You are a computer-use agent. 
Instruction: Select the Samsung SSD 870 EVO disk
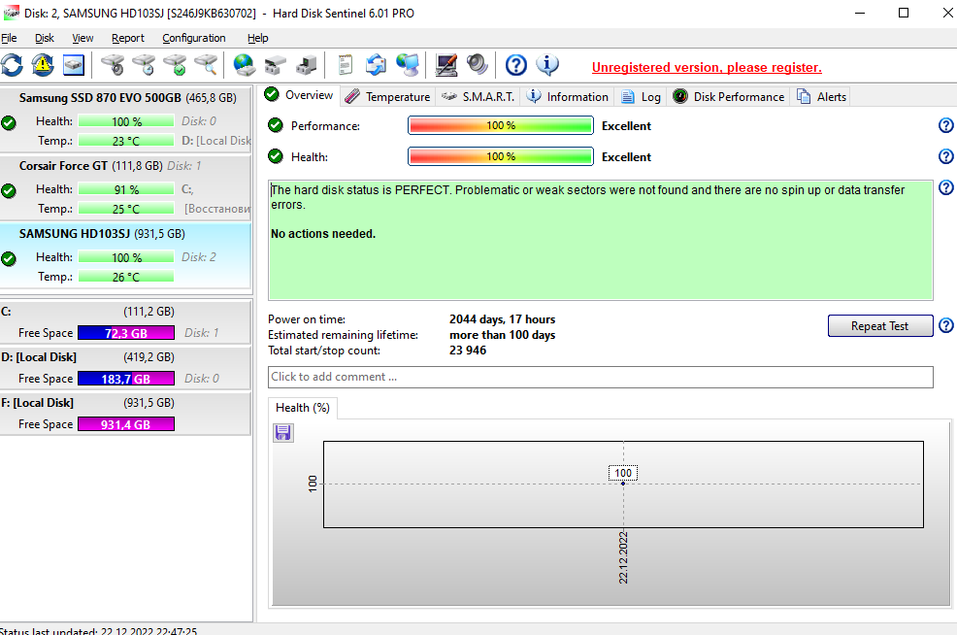click(x=100, y=98)
